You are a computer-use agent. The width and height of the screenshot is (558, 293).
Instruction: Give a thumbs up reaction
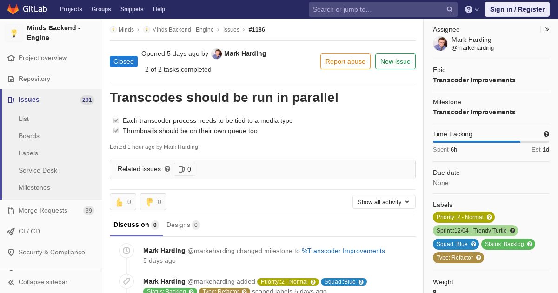[123, 202]
